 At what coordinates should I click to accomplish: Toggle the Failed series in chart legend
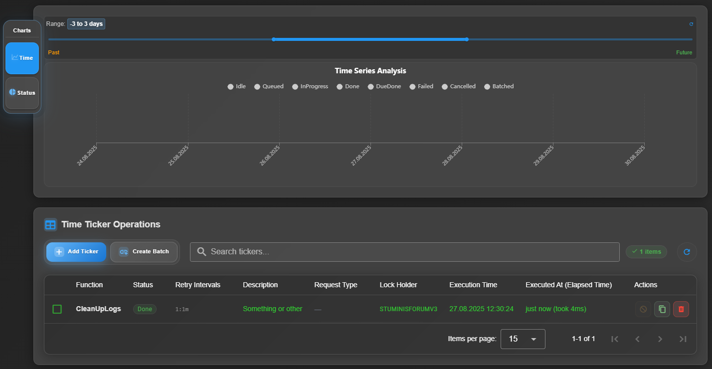(421, 86)
